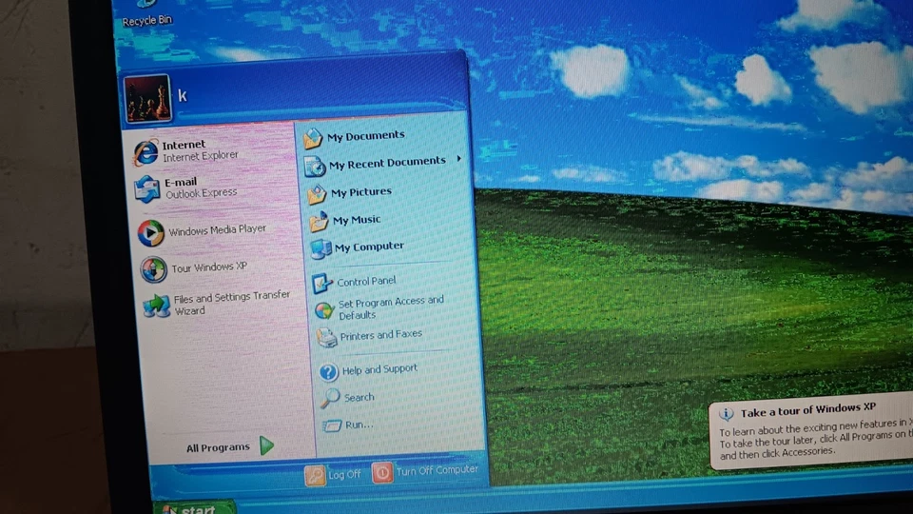Click the 'Tour Windows XP' text

point(209,267)
